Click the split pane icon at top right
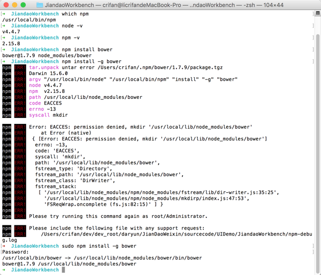The image size is (321, 275). coord(318,13)
